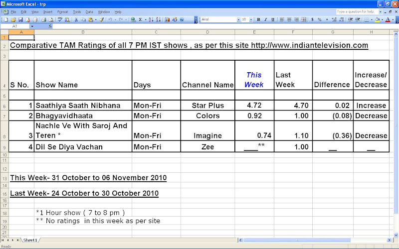Click the Type a question for help box
Viewport: 399px width, 249px height.
(x=357, y=11)
